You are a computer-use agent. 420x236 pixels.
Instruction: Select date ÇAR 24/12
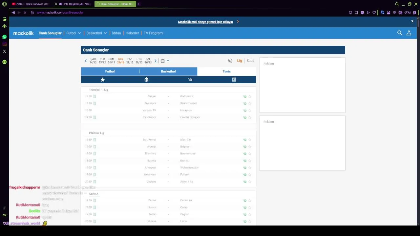point(93,61)
